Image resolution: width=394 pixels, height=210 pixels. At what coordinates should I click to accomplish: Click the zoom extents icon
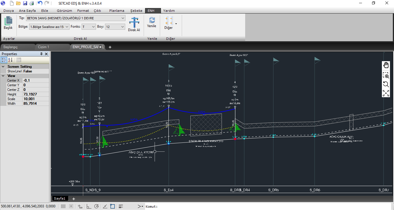point(386,93)
